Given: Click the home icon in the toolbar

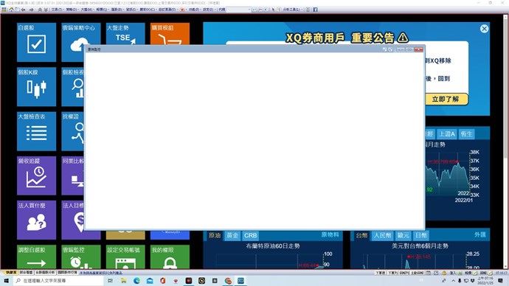Looking at the screenshot, I should click(x=11, y=10).
